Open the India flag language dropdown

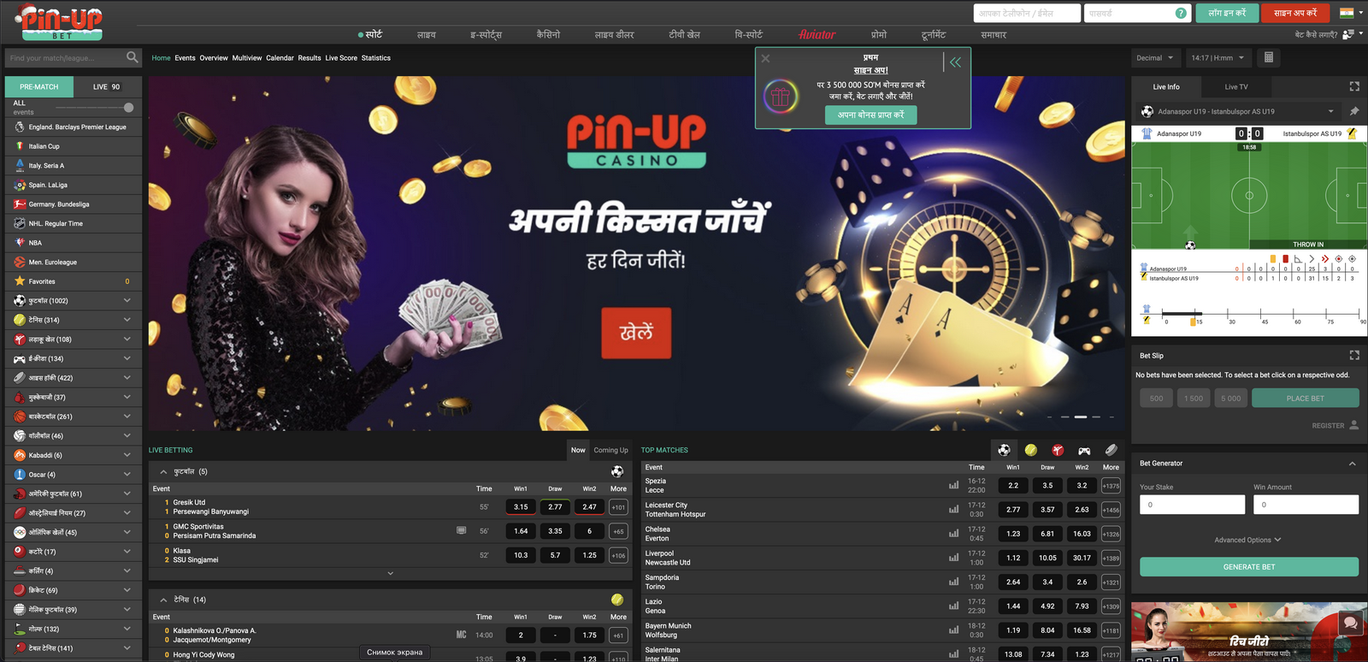tap(1351, 13)
